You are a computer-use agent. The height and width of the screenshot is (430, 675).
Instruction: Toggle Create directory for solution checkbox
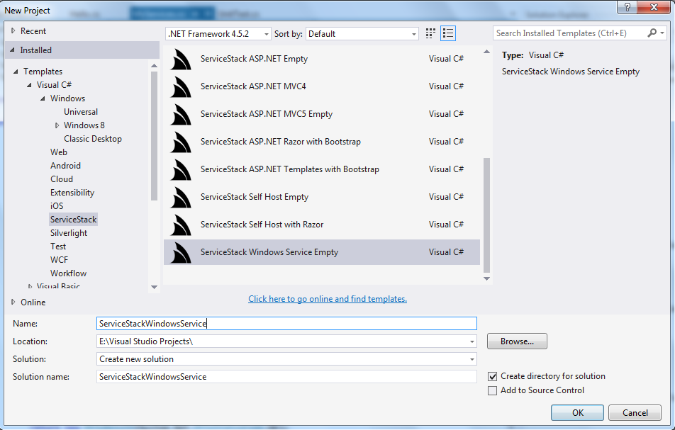(x=493, y=377)
